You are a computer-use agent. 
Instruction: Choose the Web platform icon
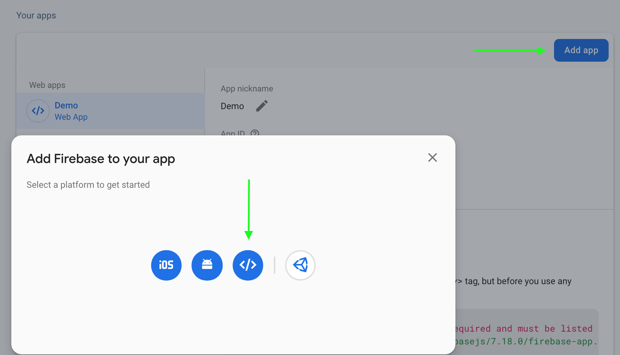click(248, 265)
